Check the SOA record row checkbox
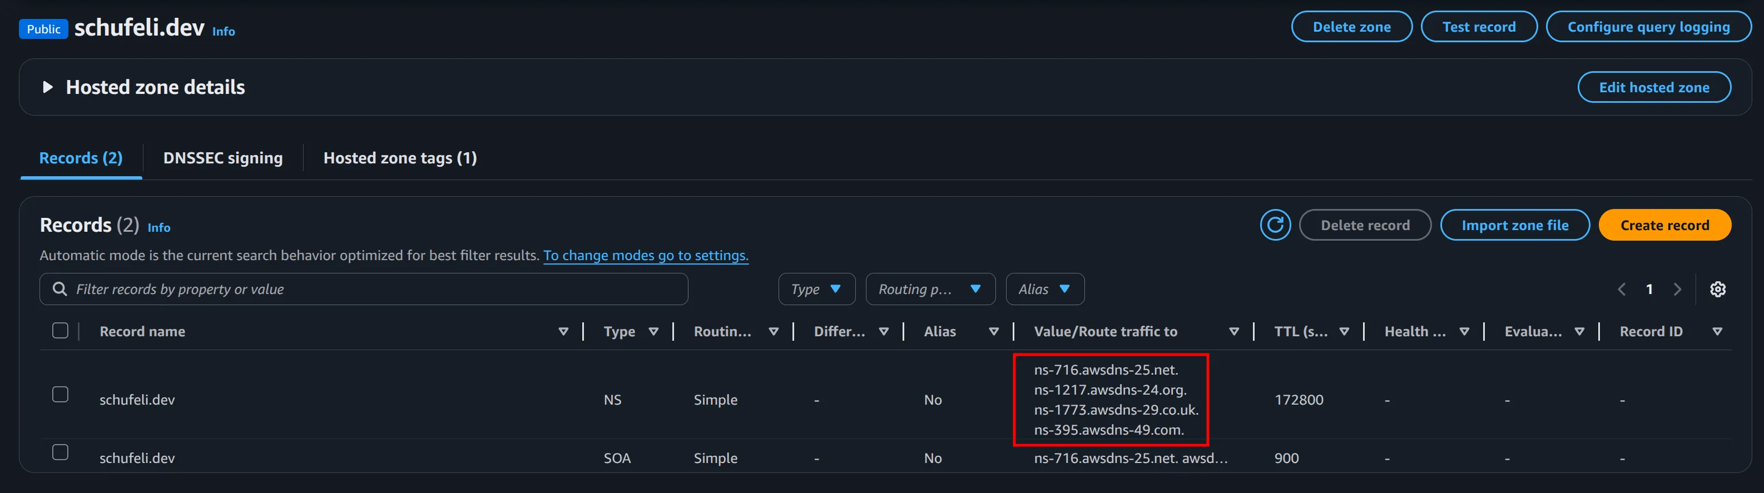 click(x=60, y=452)
